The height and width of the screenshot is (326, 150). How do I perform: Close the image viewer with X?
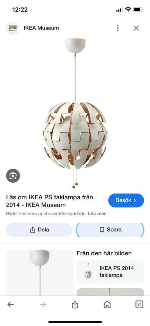pyautogui.click(x=136, y=28)
